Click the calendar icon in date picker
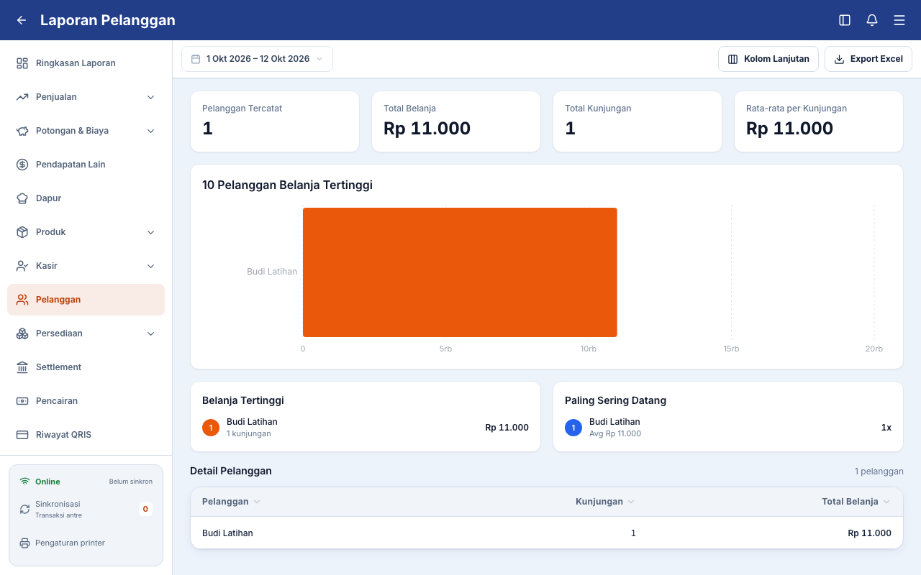 (195, 59)
